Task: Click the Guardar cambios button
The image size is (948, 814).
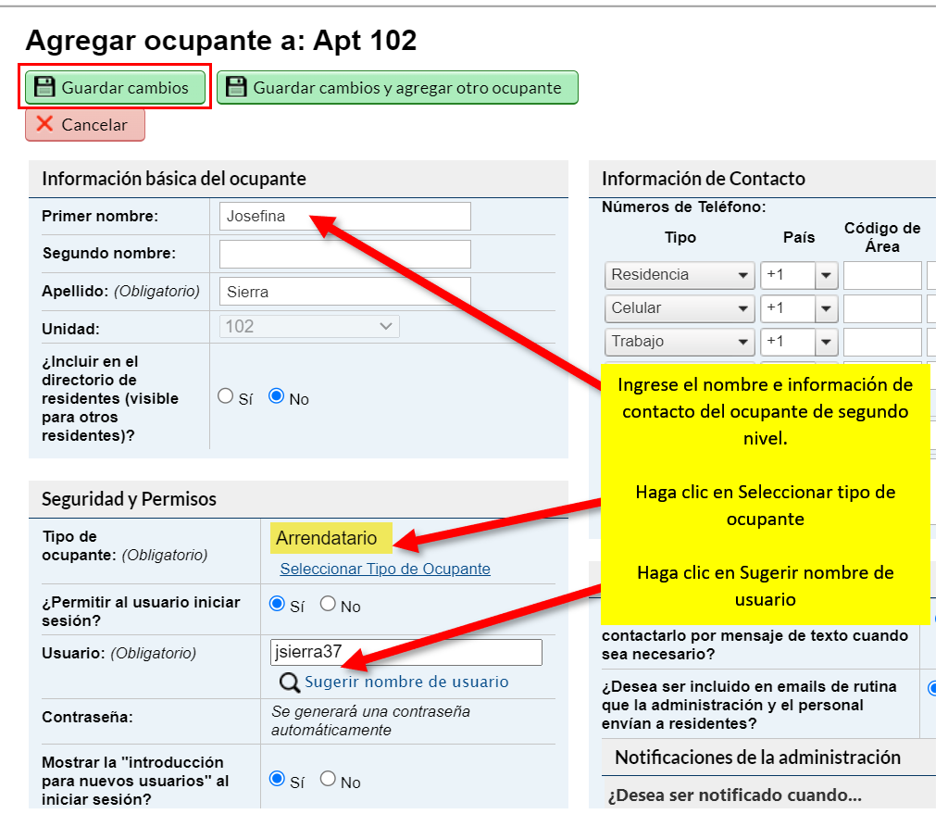Action: tap(115, 88)
